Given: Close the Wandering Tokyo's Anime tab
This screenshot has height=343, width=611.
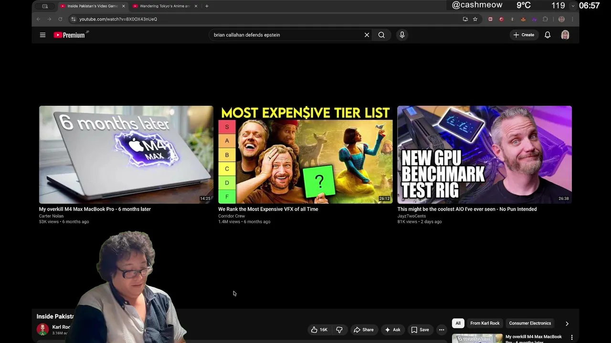Looking at the screenshot, I should pos(196,6).
